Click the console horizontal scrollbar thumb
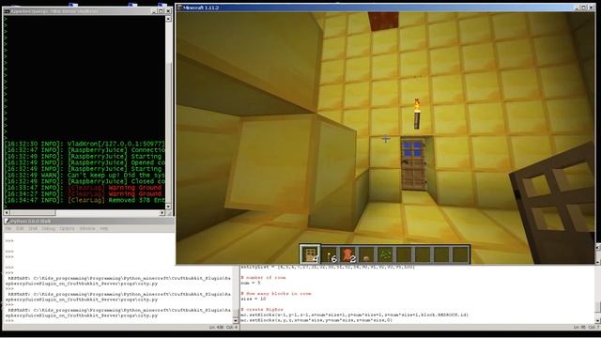Viewport: 601px width, 338px height. click(x=33, y=213)
